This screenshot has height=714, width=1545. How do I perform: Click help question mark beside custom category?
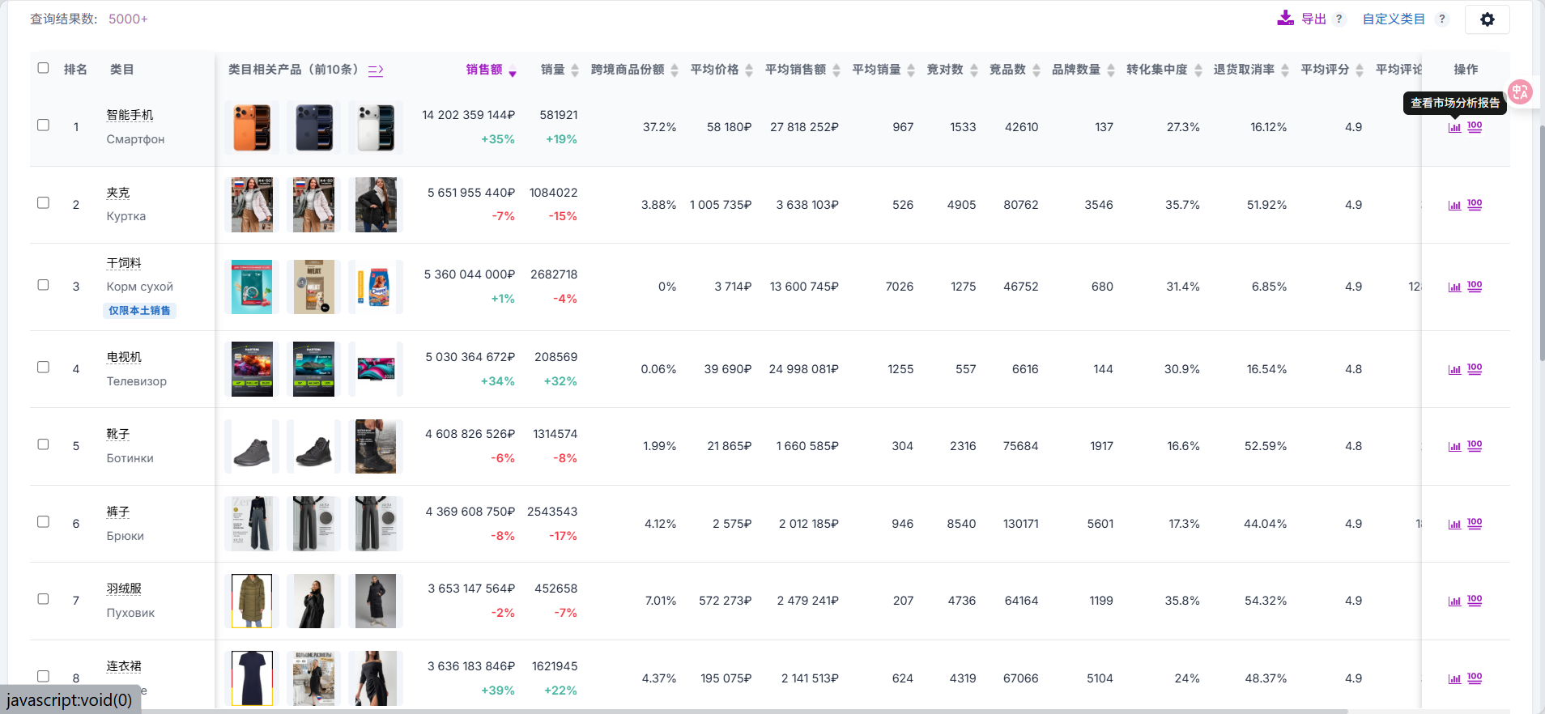click(1442, 19)
